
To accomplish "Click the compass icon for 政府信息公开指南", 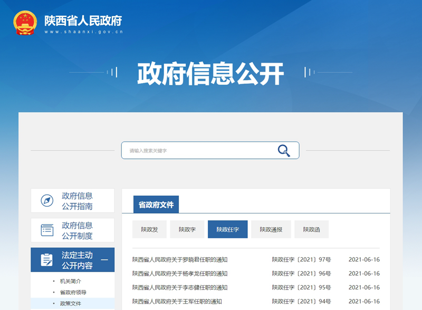I will 47,201.
